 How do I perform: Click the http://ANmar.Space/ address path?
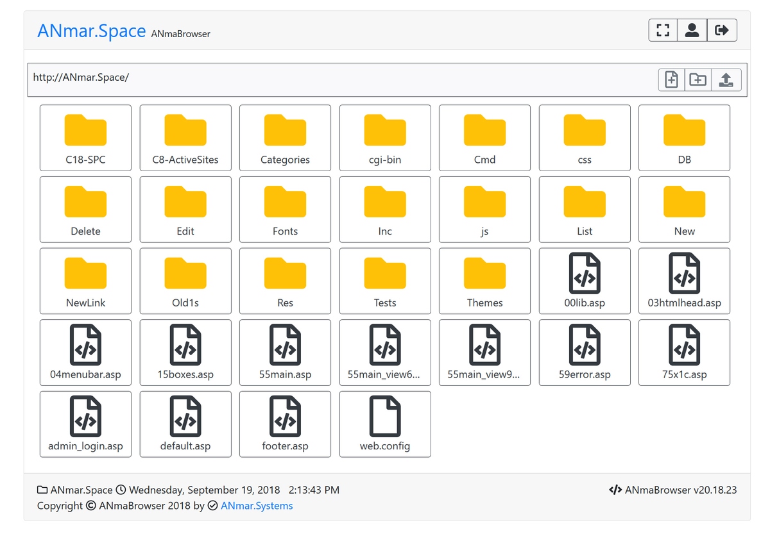click(81, 78)
